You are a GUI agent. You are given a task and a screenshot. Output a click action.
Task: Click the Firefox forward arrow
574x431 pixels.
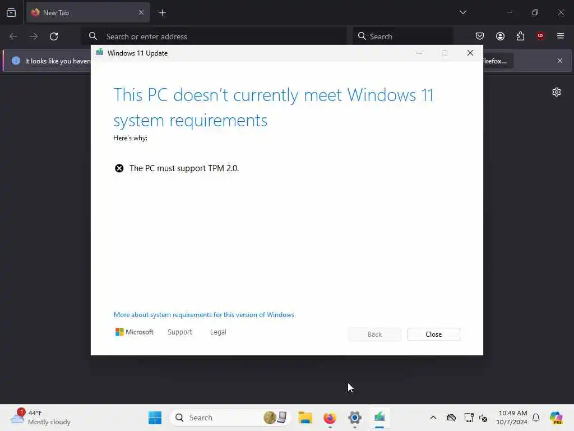(34, 36)
